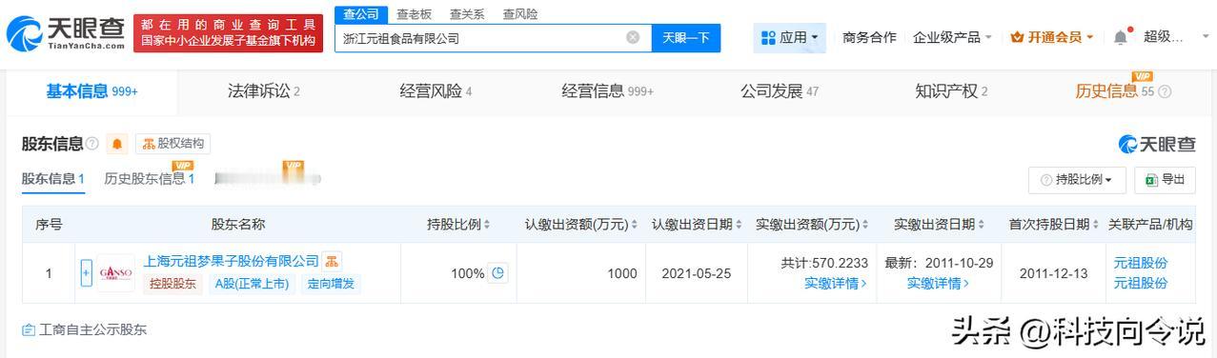
Task: Click the 股权结构 button
Action: coord(172,144)
